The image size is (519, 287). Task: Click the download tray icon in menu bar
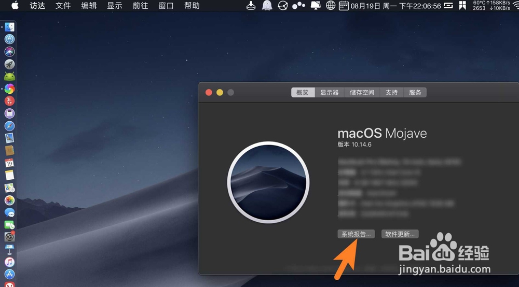(x=251, y=6)
